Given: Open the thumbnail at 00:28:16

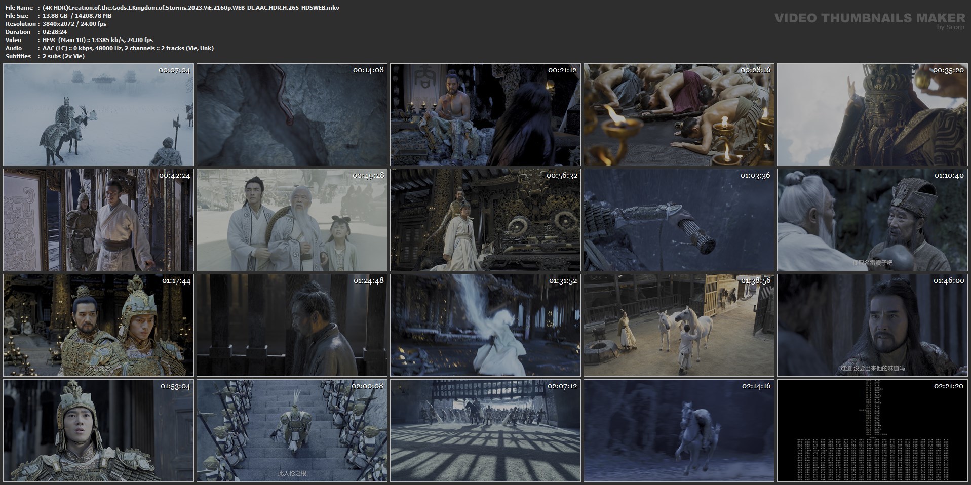Looking at the screenshot, I should click(x=679, y=114).
